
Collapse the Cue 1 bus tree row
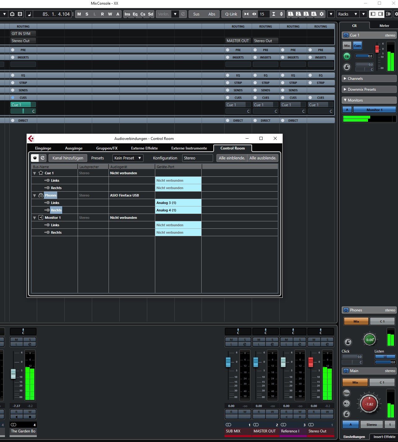coord(35,173)
